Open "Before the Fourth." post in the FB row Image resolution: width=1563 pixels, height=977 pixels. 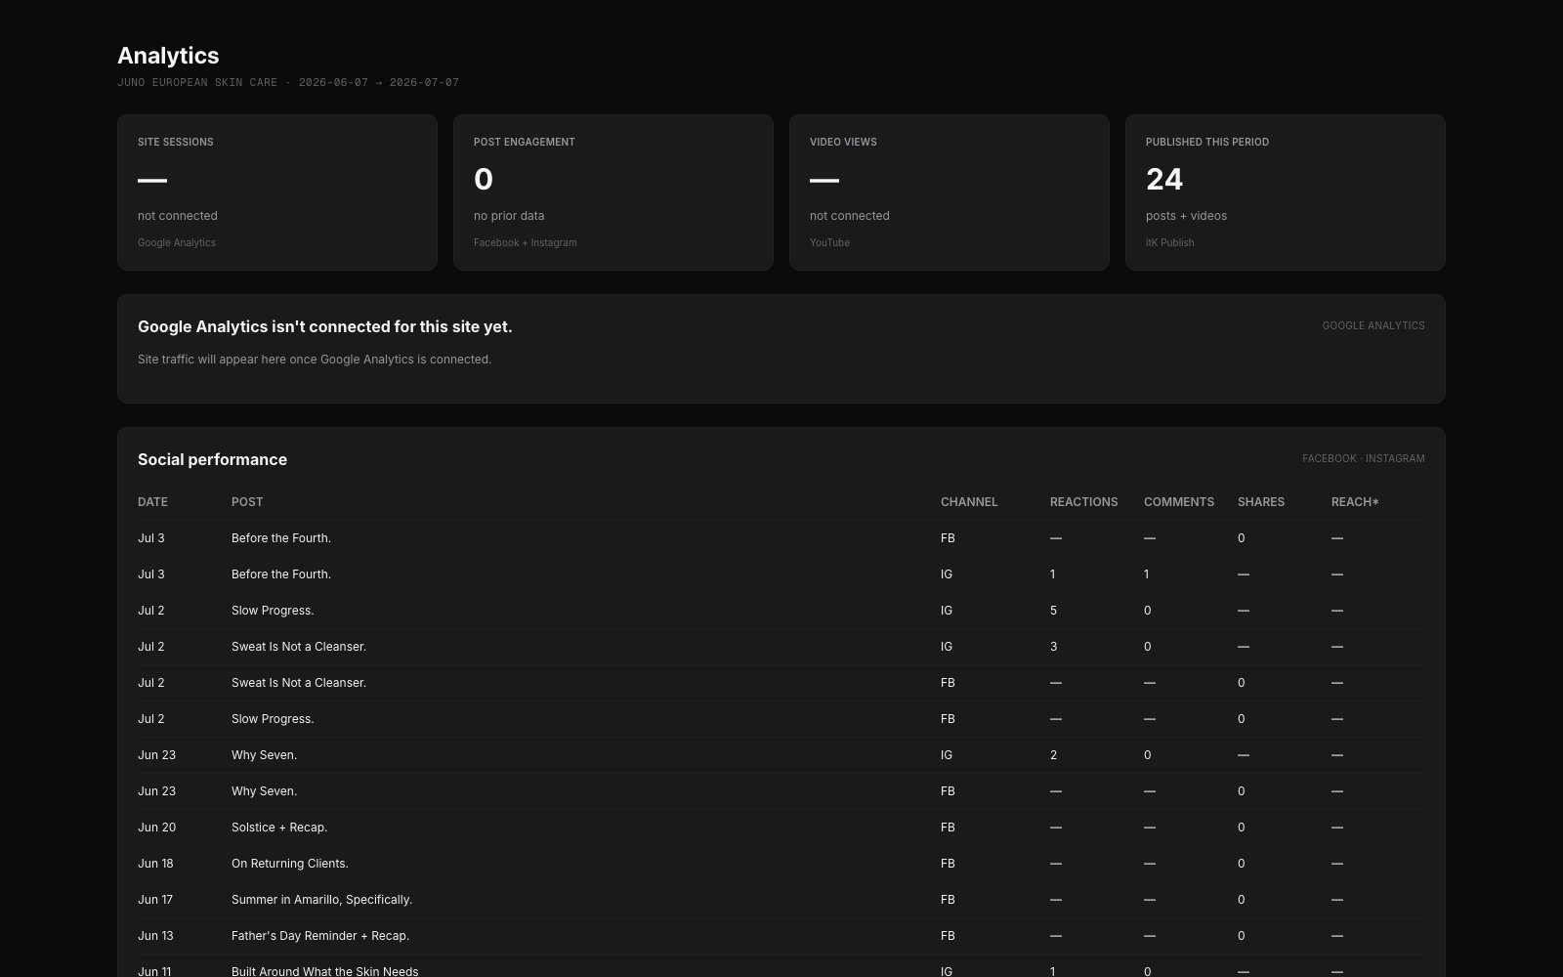pyautogui.click(x=281, y=538)
